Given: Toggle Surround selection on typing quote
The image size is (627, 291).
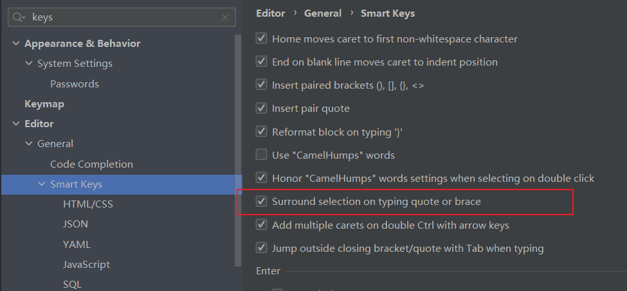Looking at the screenshot, I should pyautogui.click(x=262, y=202).
